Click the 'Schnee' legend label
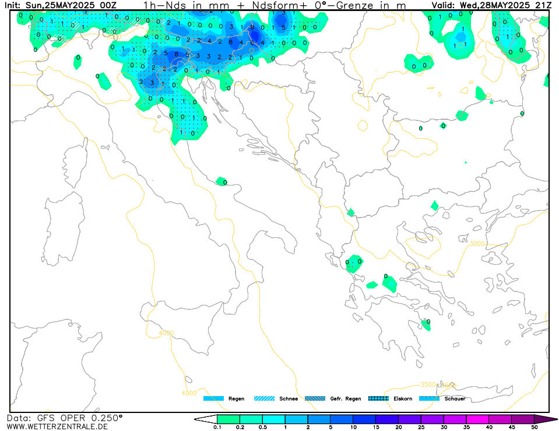This screenshot has width=559, height=431. coord(289,398)
